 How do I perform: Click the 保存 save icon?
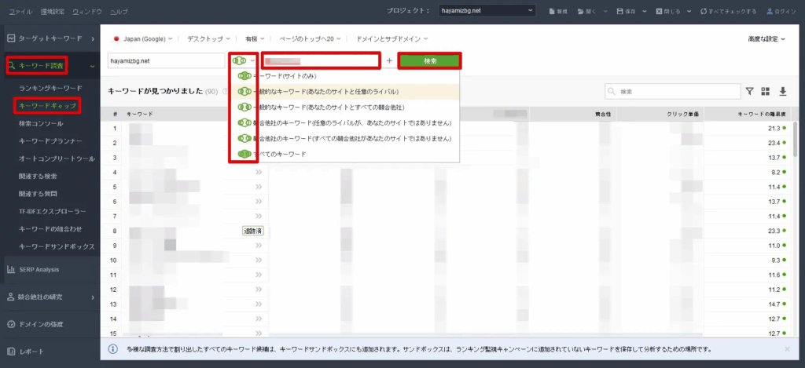pyautogui.click(x=621, y=12)
